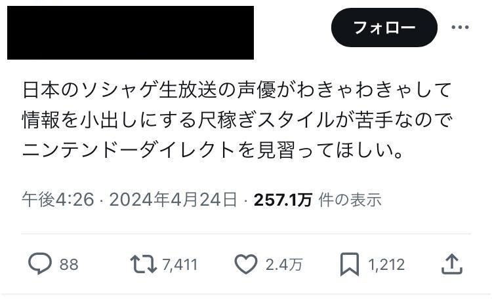
Task: Click the line mentioning ニンテンドーダイレクト
Action: (213, 151)
